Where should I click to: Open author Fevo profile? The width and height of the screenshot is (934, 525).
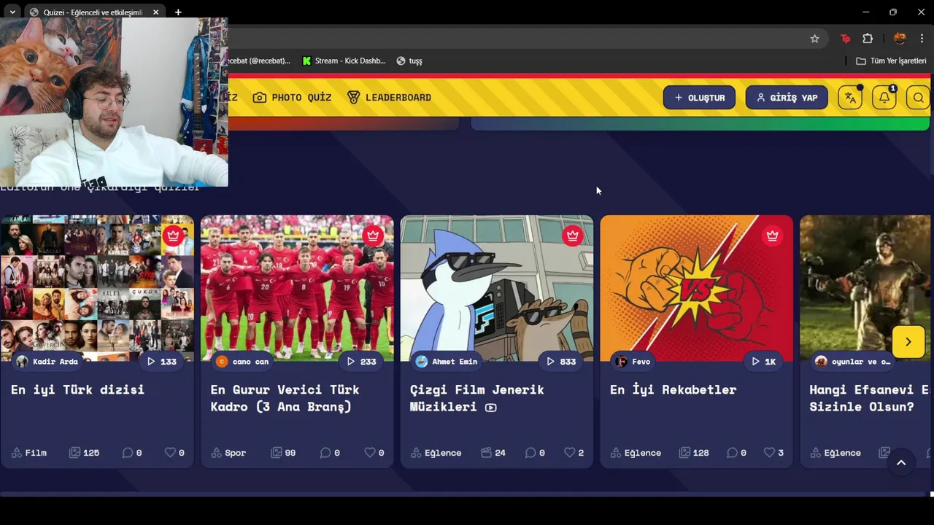pyautogui.click(x=633, y=362)
